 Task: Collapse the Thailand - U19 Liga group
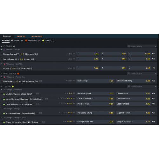point(2,49)
